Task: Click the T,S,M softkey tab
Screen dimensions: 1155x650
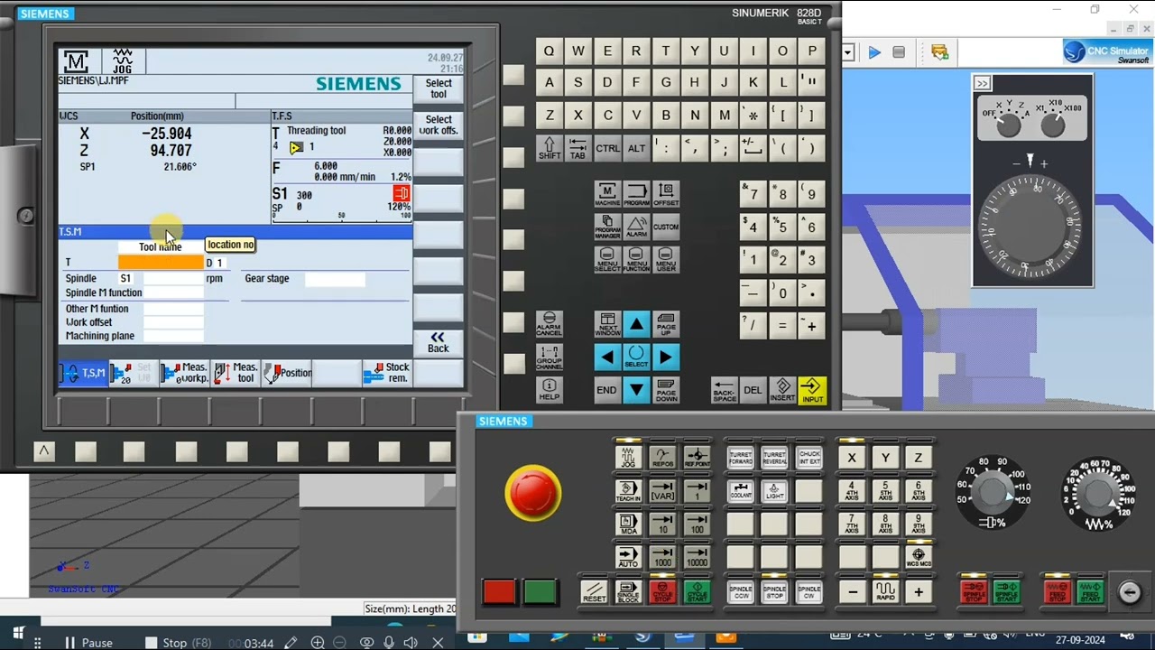Action: (83, 373)
